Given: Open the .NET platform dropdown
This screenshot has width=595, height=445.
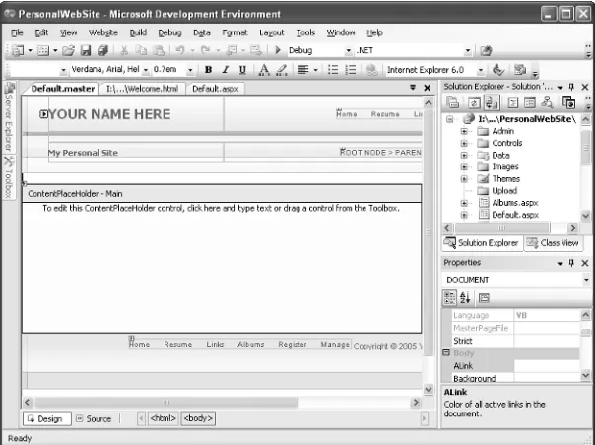Looking at the screenshot, I should [x=468, y=50].
